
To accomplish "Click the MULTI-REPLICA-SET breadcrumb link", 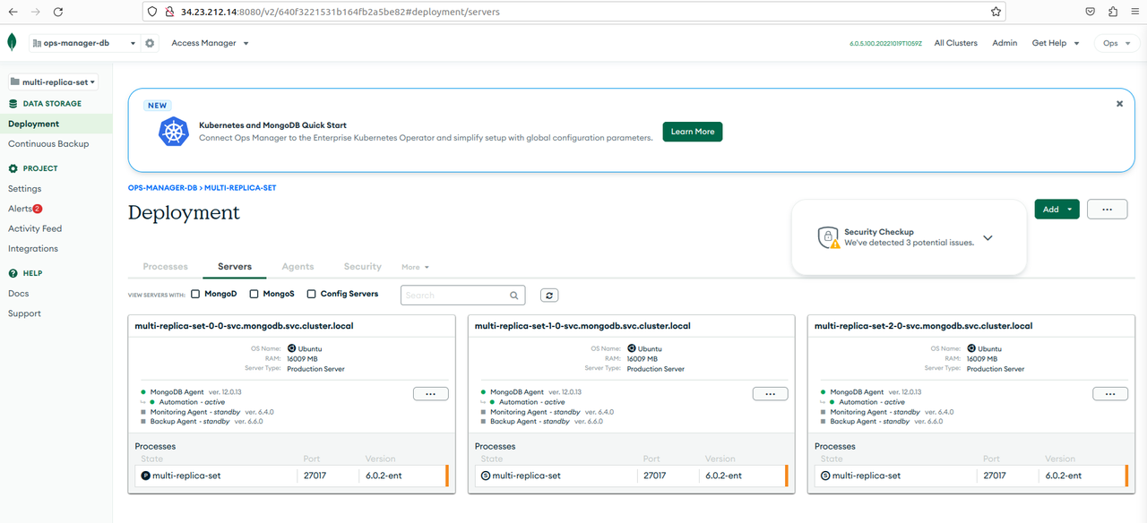I will (x=240, y=188).
